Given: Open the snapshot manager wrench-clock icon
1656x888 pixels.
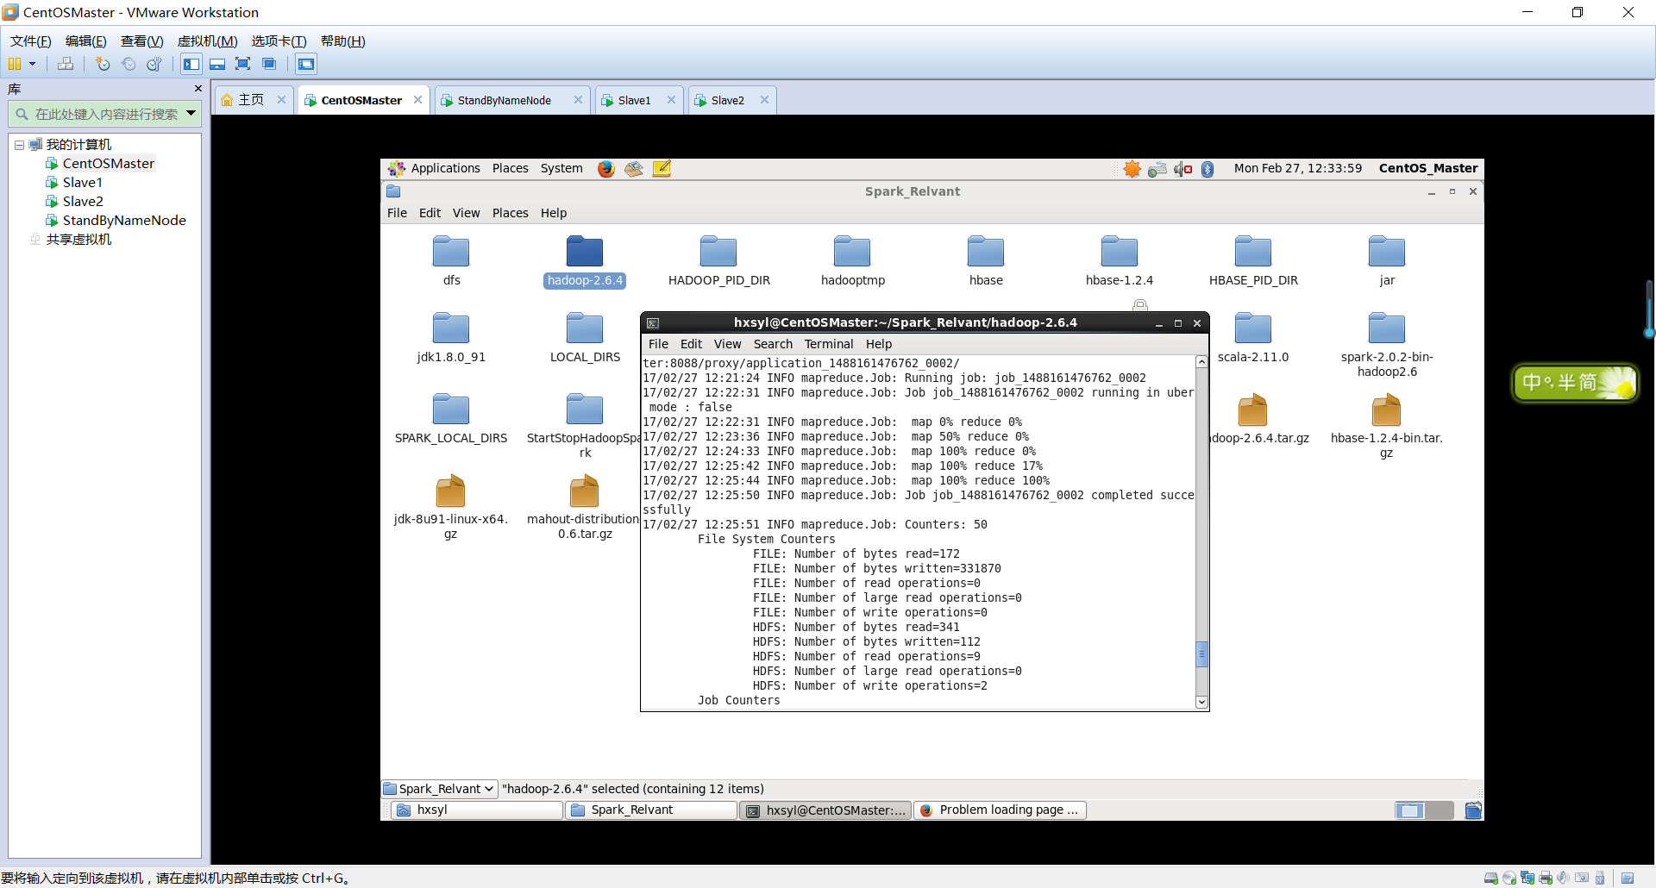Looking at the screenshot, I should tap(154, 64).
